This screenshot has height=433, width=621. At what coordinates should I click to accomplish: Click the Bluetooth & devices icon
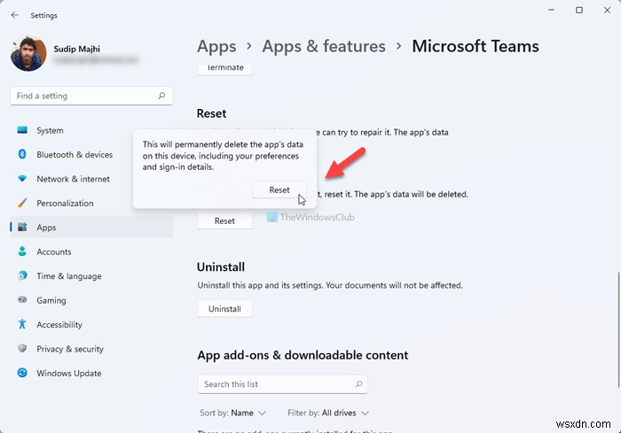coord(22,154)
